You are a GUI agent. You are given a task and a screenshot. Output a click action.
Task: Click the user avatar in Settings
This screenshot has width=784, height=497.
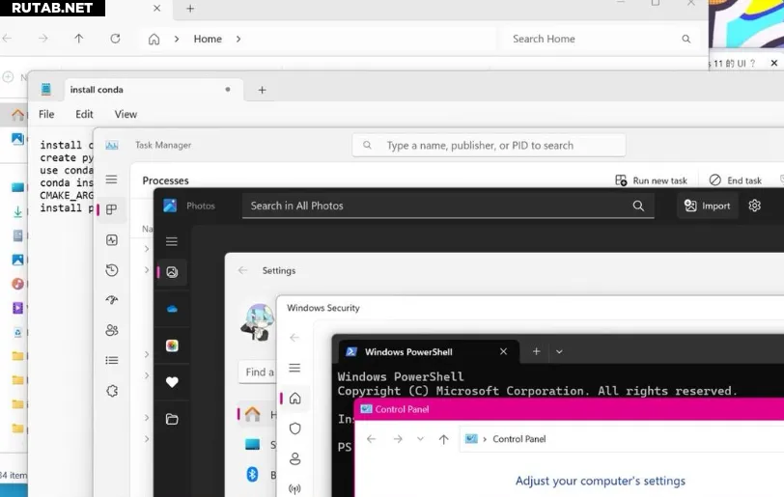click(x=258, y=322)
